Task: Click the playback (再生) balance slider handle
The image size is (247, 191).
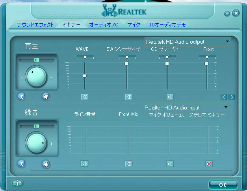Action: tap(37, 60)
